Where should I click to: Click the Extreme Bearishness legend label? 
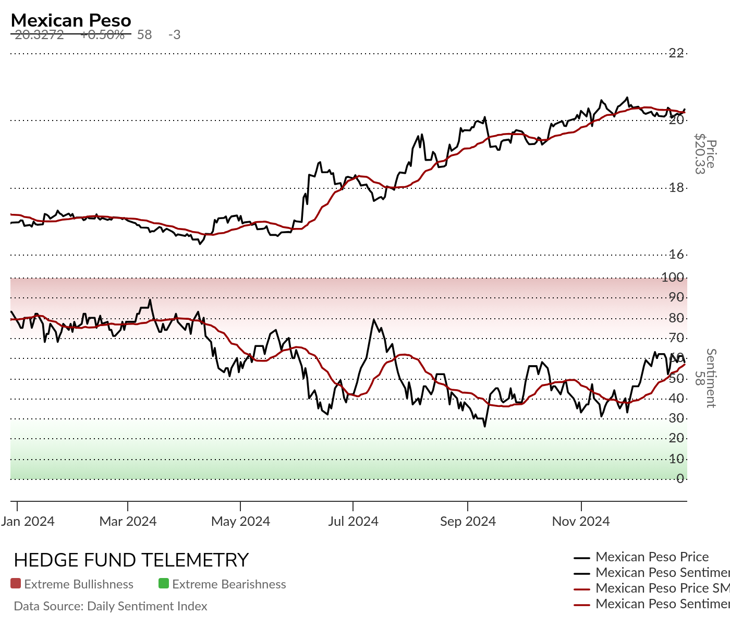coord(229,584)
